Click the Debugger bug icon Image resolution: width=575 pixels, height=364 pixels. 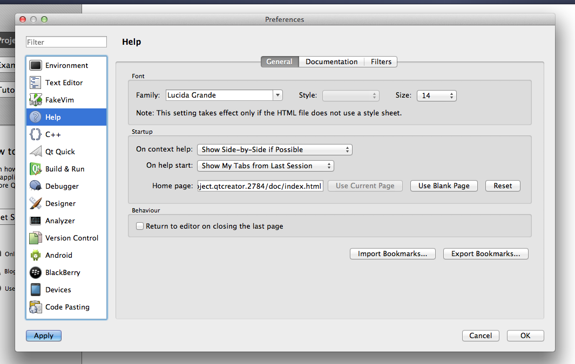36,186
